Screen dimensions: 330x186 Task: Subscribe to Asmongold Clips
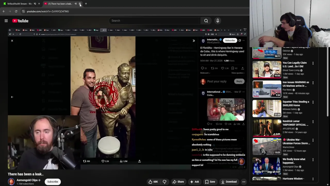(53, 182)
